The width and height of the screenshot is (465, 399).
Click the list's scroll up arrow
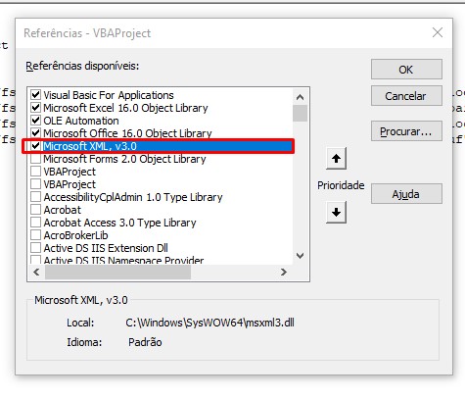click(300, 97)
